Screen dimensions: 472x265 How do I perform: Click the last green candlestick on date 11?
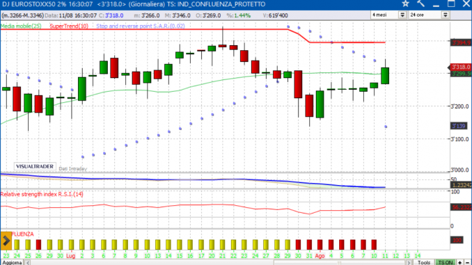coord(385,76)
